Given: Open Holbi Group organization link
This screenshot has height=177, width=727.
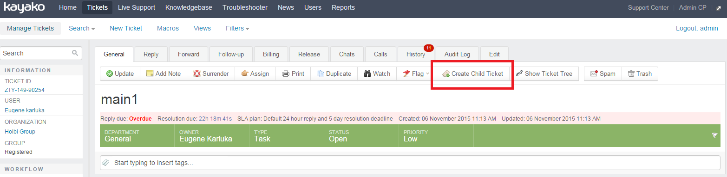Looking at the screenshot, I should tap(20, 132).
